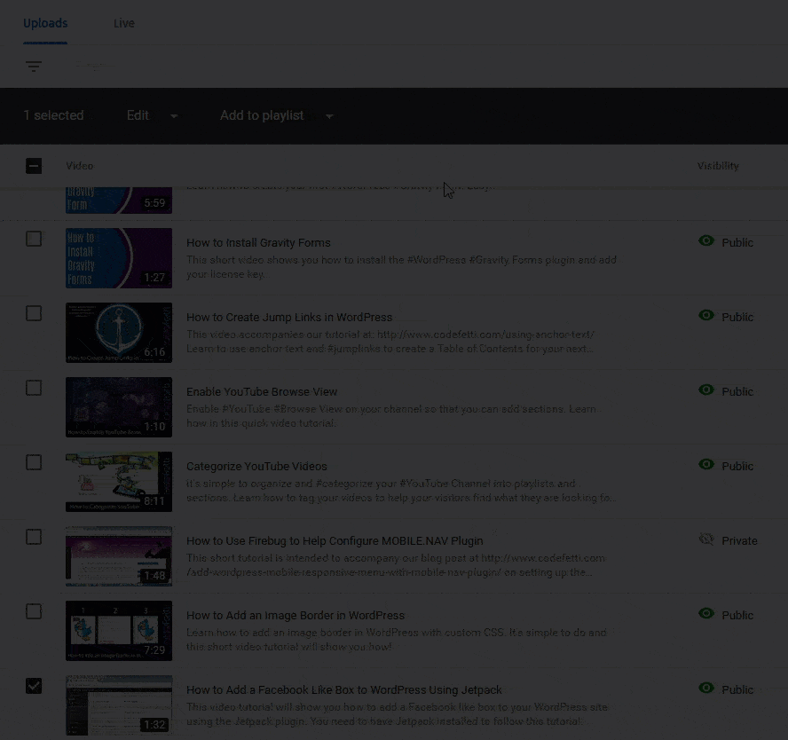The width and height of the screenshot is (788, 740).
Task: Open the filter icon above the video list
Action: coord(34,66)
